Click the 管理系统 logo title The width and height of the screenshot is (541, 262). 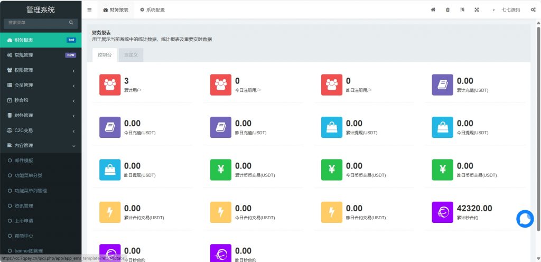tap(41, 10)
